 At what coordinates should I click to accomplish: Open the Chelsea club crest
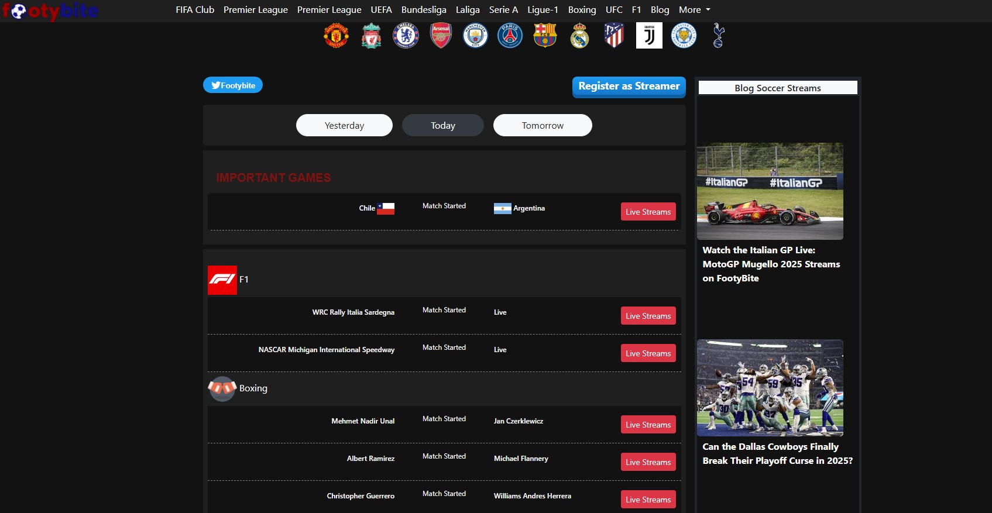pos(406,36)
